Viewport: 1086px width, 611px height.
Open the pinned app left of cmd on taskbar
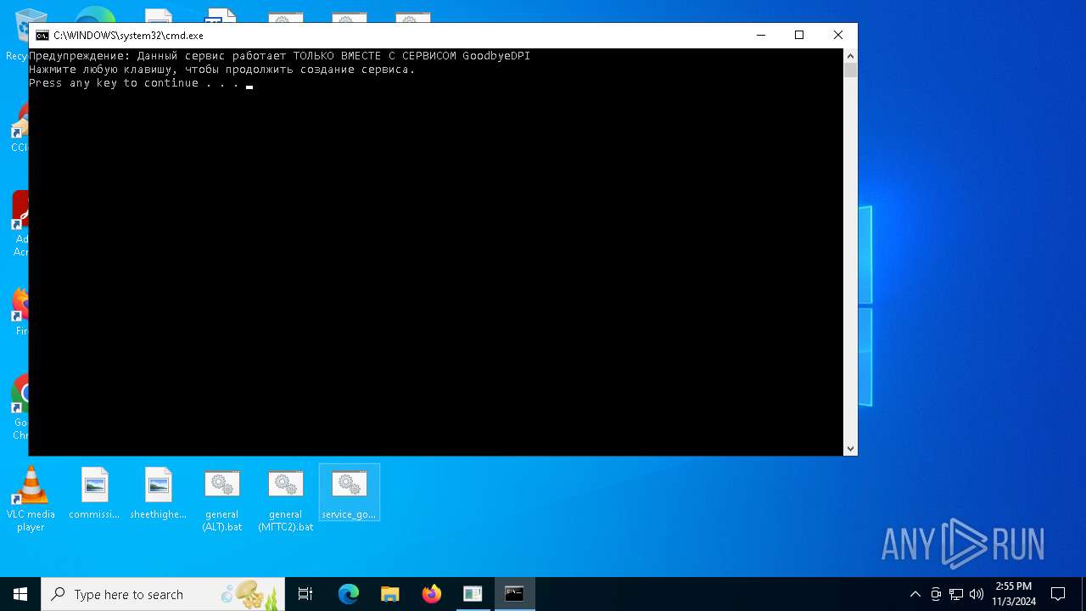tap(473, 594)
